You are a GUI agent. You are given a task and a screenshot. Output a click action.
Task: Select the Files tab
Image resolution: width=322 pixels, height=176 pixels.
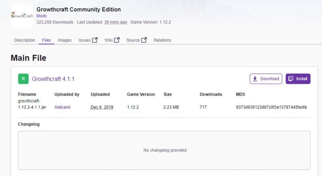tap(46, 40)
